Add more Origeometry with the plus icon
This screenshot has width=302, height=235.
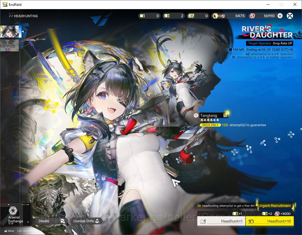pyautogui.click(x=280, y=16)
